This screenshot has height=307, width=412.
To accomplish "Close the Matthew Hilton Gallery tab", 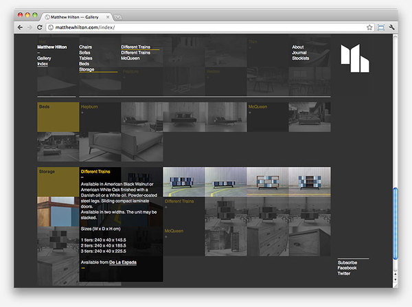I will click(x=108, y=17).
